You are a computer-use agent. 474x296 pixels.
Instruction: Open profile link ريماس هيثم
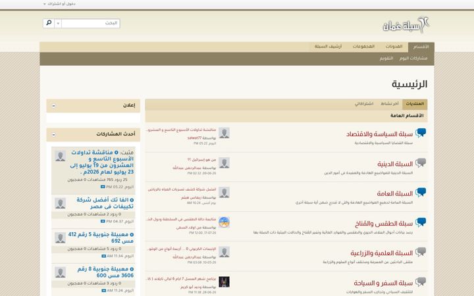[192, 197]
